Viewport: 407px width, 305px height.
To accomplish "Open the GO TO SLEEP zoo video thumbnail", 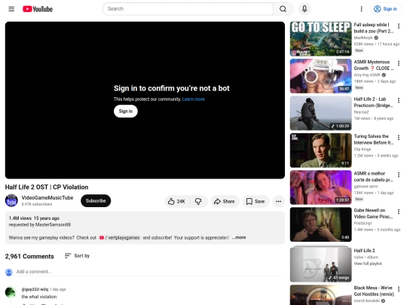I will coord(321,39).
